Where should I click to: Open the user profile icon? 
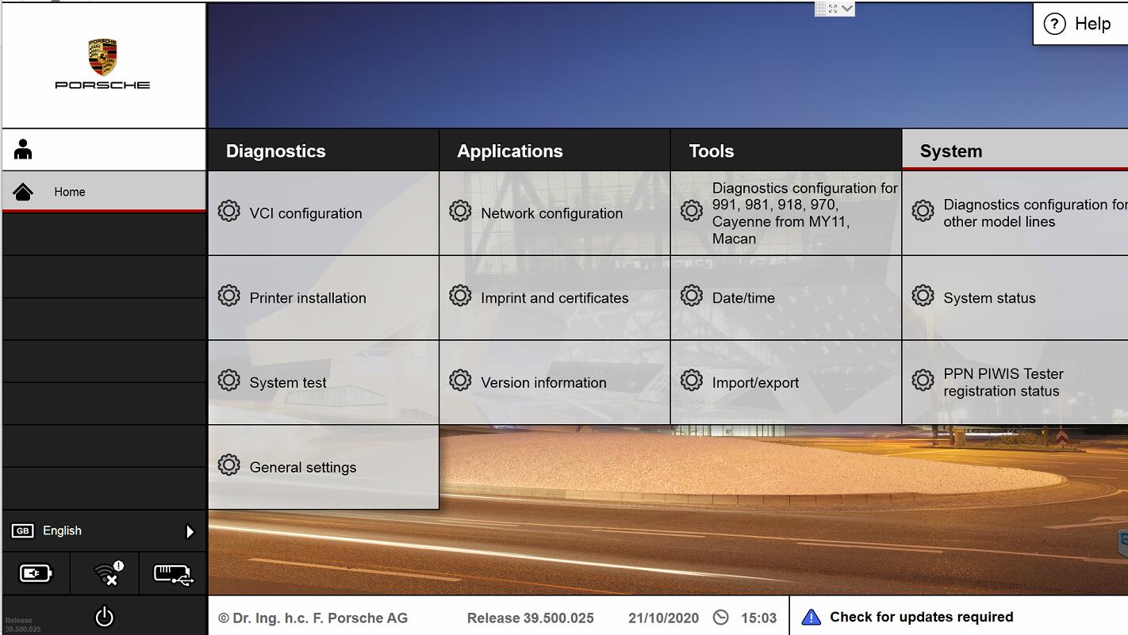click(x=23, y=149)
